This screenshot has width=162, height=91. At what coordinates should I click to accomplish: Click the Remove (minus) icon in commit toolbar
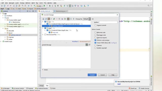57,19
